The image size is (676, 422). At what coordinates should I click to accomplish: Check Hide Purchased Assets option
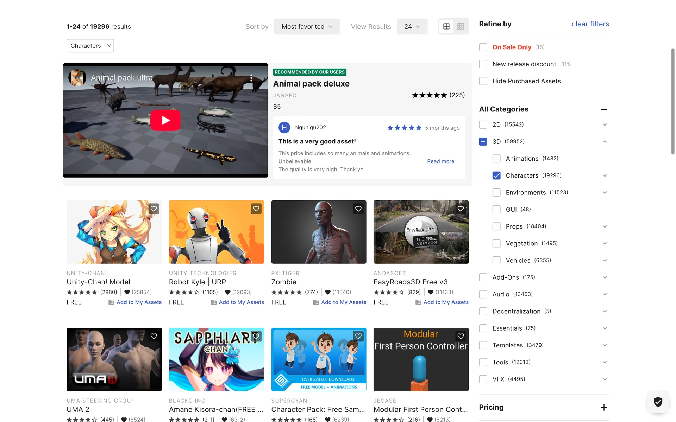(483, 81)
